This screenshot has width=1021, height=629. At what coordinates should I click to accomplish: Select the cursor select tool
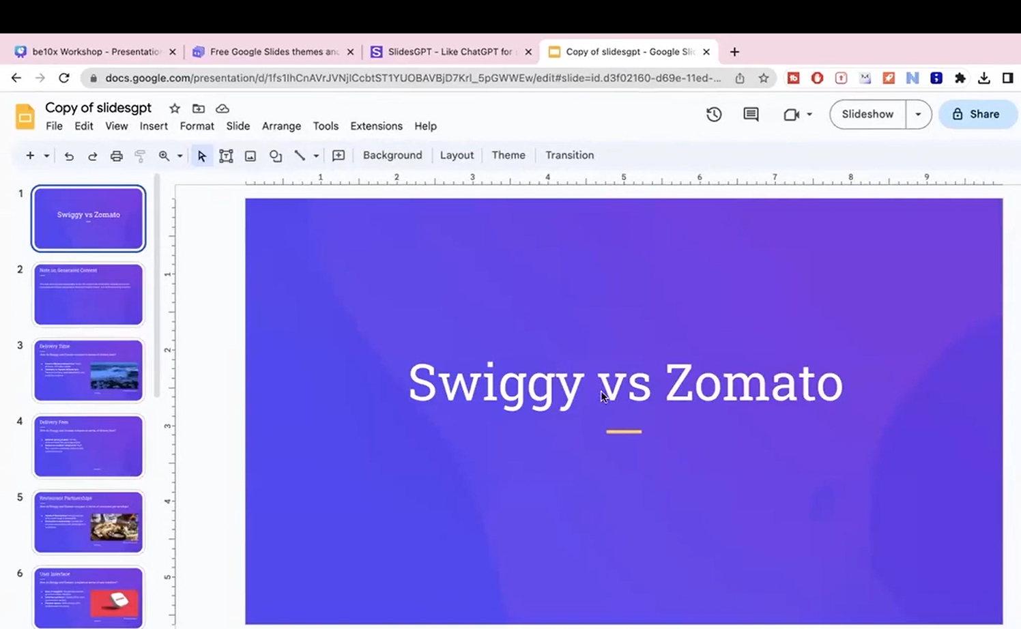pos(201,156)
